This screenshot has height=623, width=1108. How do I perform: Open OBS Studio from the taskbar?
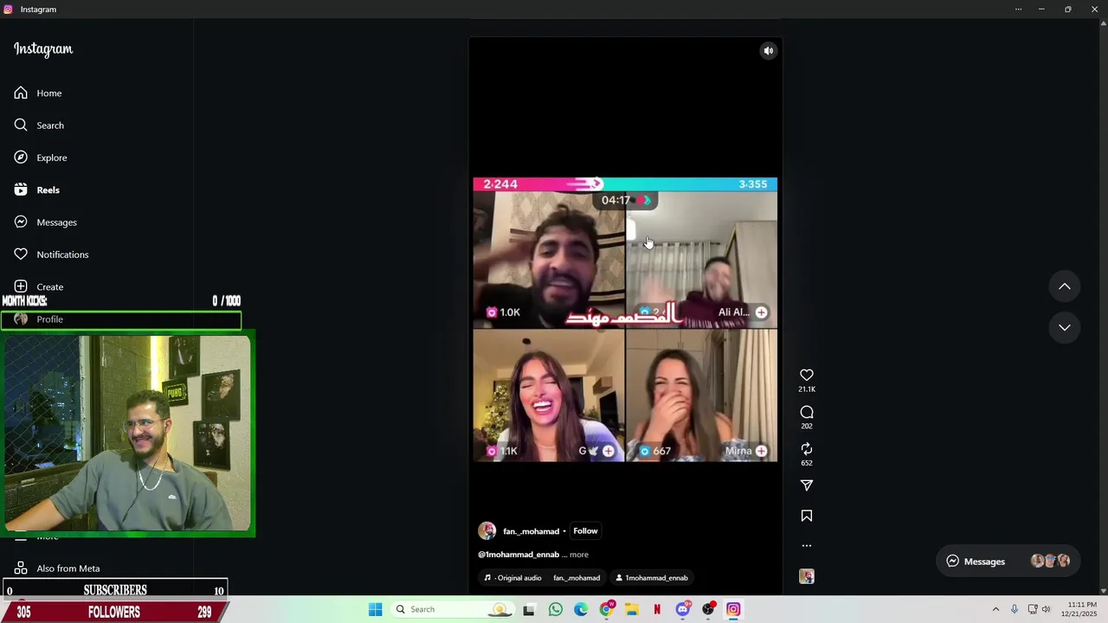(708, 609)
